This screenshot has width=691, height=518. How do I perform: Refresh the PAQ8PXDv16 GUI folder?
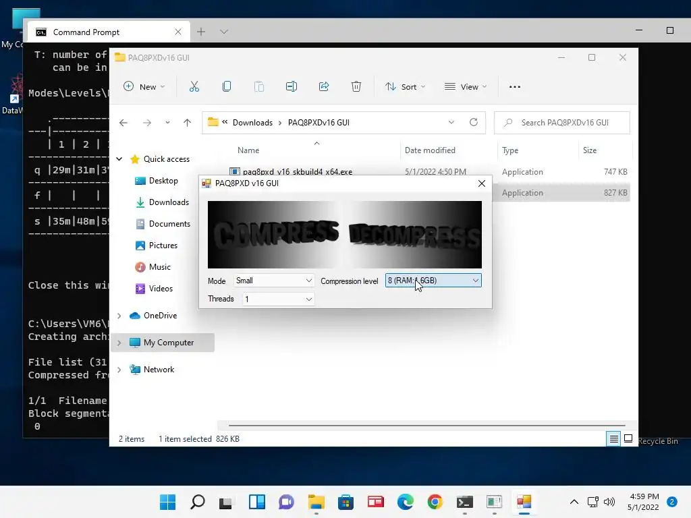tap(474, 123)
